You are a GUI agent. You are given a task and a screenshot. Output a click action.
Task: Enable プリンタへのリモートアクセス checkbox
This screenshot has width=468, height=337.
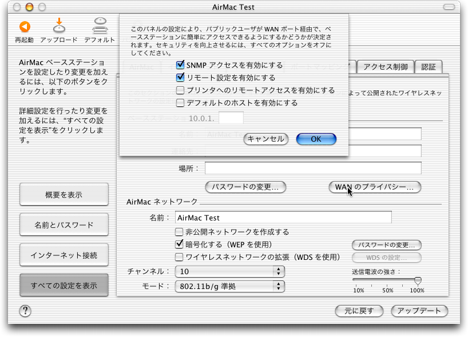click(x=180, y=90)
